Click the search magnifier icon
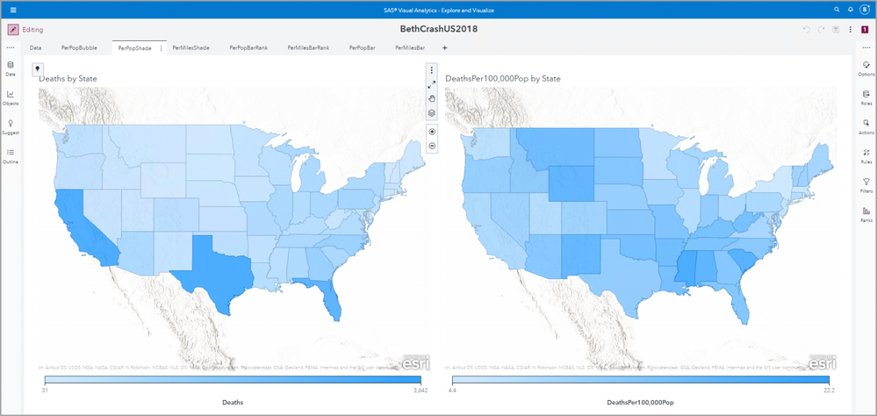The width and height of the screenshot is (877, 416). coord(837,10)
